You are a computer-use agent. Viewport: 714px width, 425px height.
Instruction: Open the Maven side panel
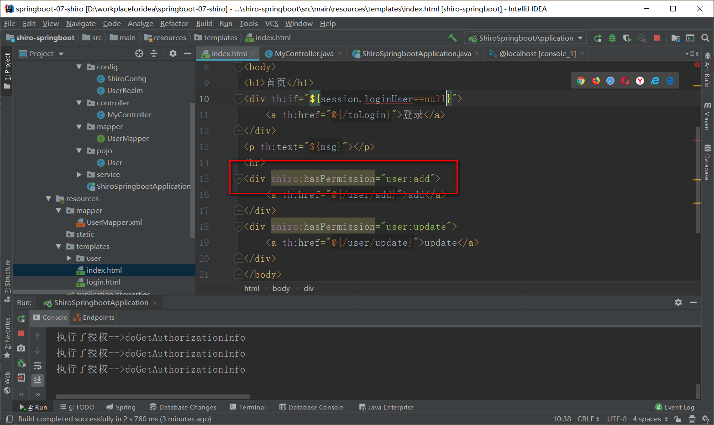pyautogui.click(x=707, y=116)
